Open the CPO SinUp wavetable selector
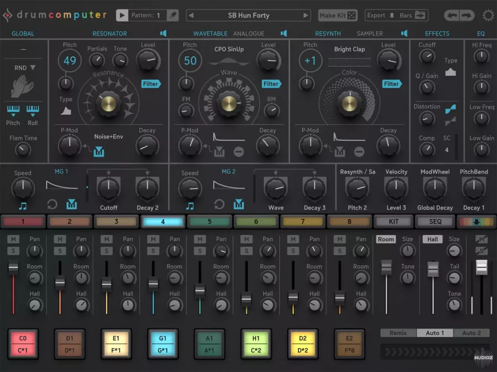497x372 pixels. coord(229,49)
